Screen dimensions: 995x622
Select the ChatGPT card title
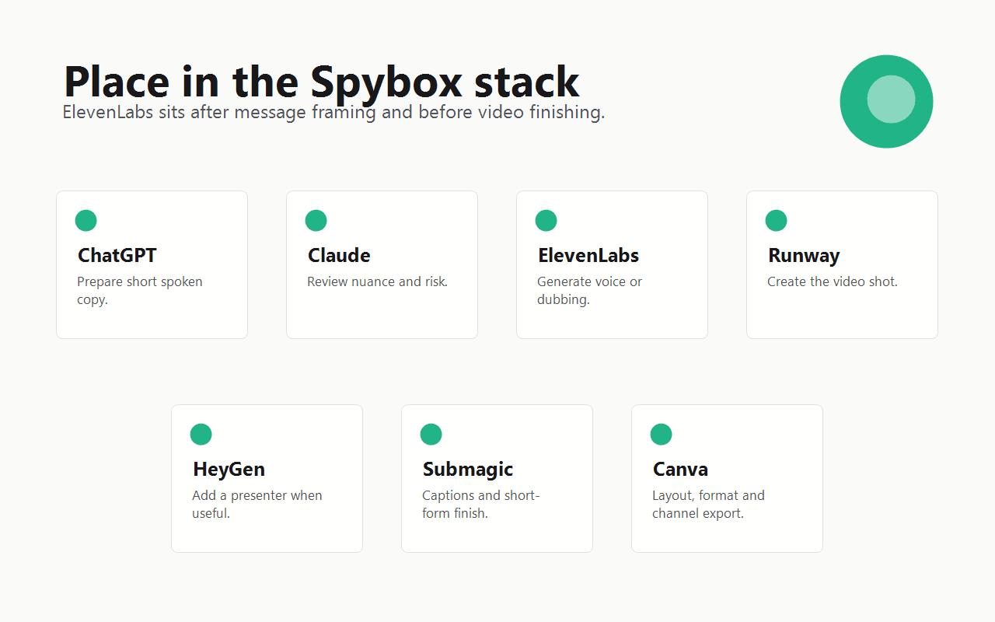(x=117, y=255)
